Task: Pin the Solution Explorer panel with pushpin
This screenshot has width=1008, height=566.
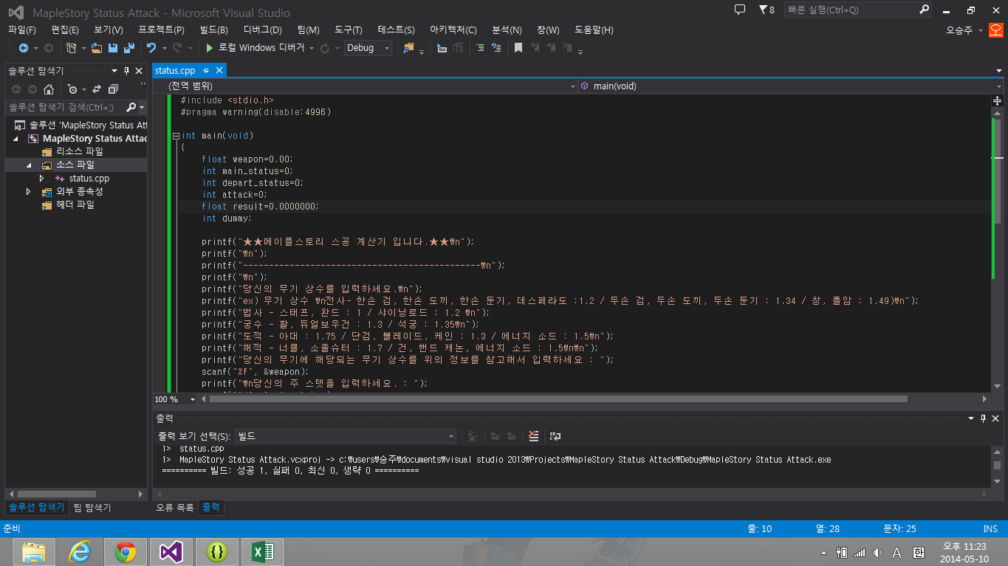Action: (126, 71)
